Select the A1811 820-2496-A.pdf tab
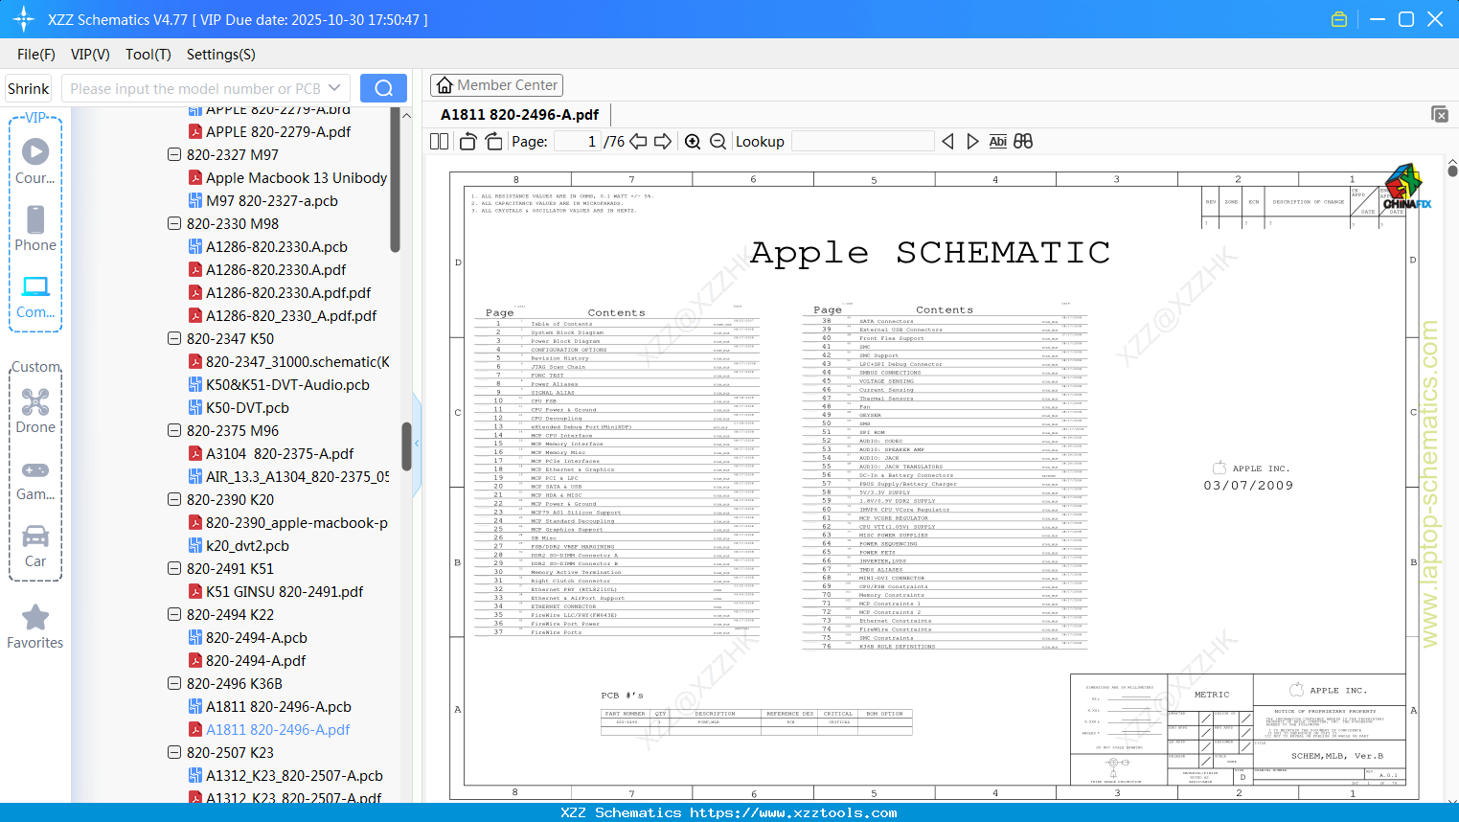This screenshot has width=1459, height=822. [520, 115]
